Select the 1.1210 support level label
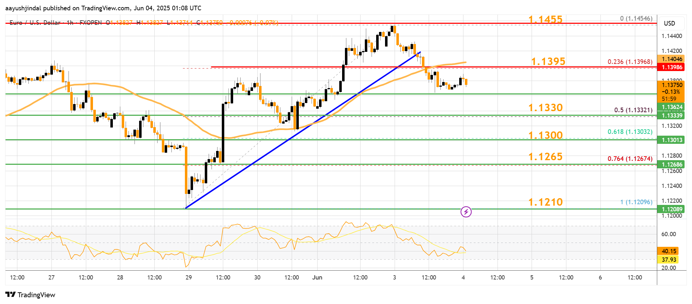692x304 pixels. 545,202
